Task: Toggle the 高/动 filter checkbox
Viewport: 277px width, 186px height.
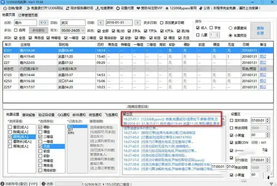Action: pos(113,31)
